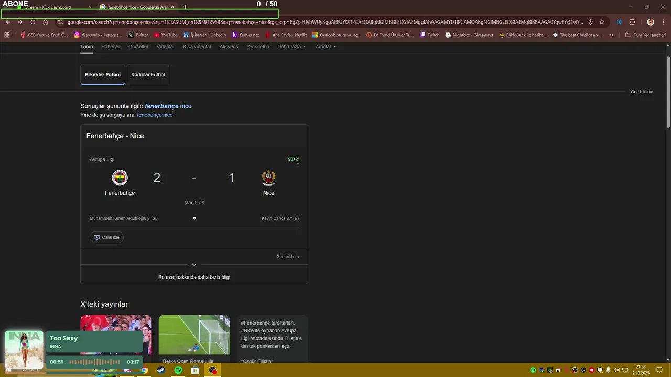Image resolution: width=671 pixels, height=377 pixels.
Task: Open the Daha fazla dropdown
Action: coord(291,47)
